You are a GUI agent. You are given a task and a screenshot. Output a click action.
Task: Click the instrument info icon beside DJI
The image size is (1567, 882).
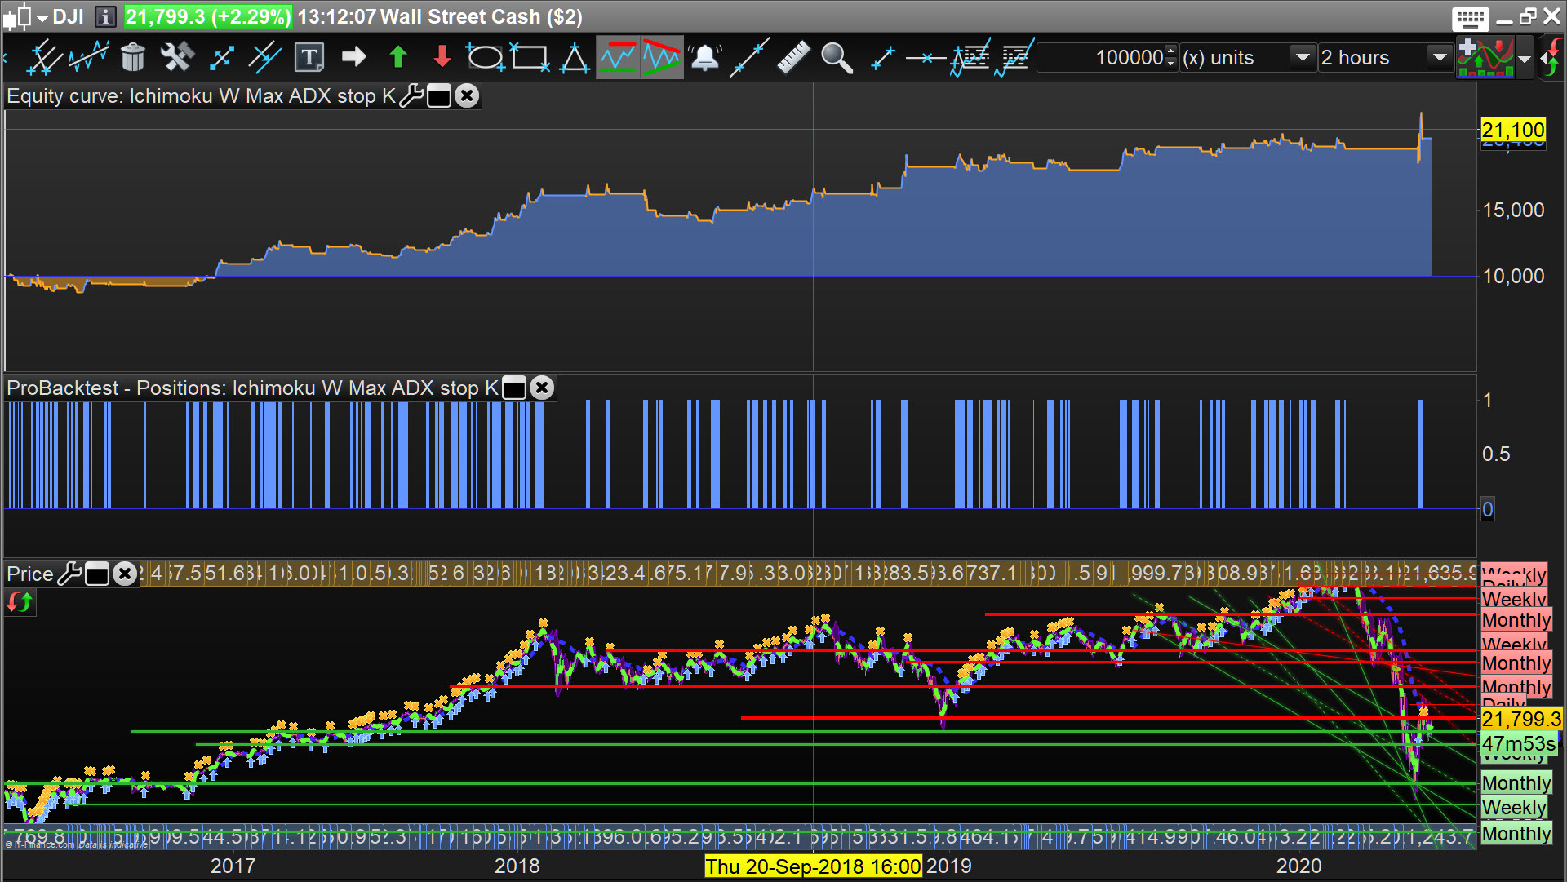coord(104,17)
